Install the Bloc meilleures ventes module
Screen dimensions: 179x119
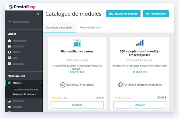(77, 105)
